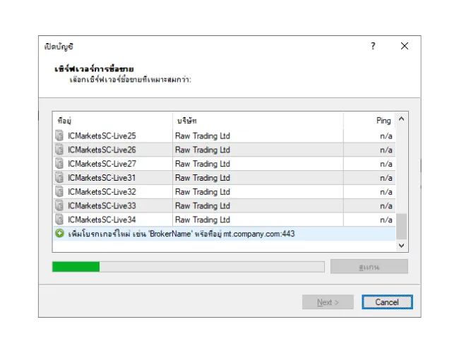Click the server icon for ICMarketsSC-Live26
The height and width of the screenshot is (353, 459).
click(x=59, y=150)
